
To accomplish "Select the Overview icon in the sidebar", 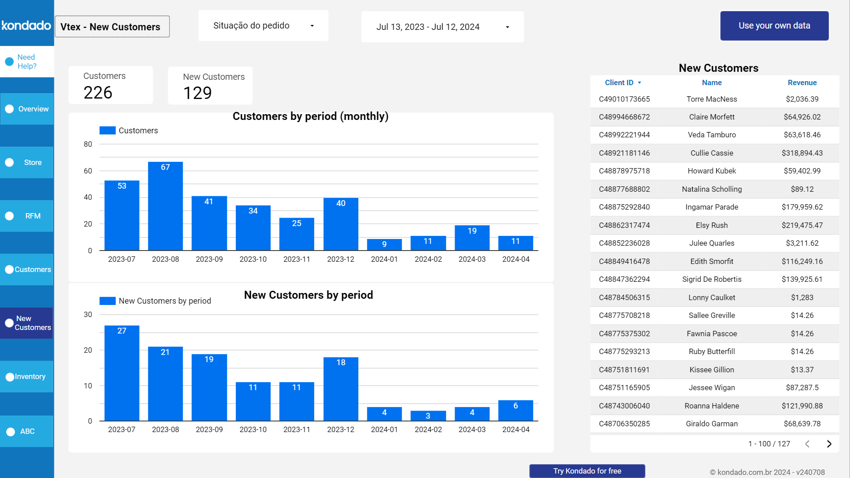I will click(9, 109).
